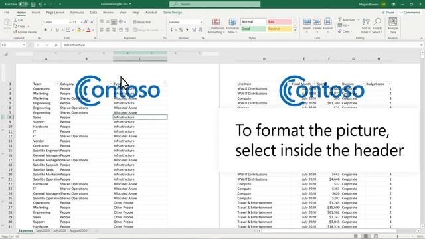425x239 pixels.
Task: Apply the Good cell style
Action: (253, 29)
